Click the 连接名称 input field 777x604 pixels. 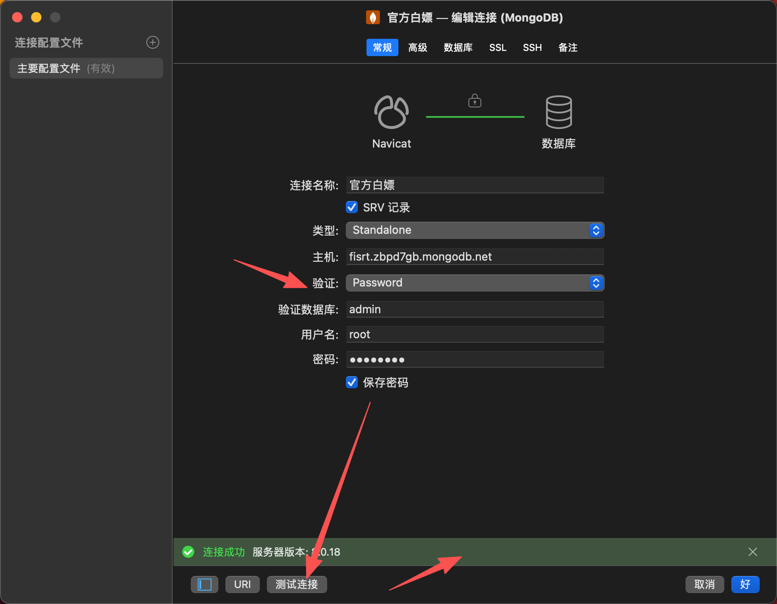tap(475, 185)
